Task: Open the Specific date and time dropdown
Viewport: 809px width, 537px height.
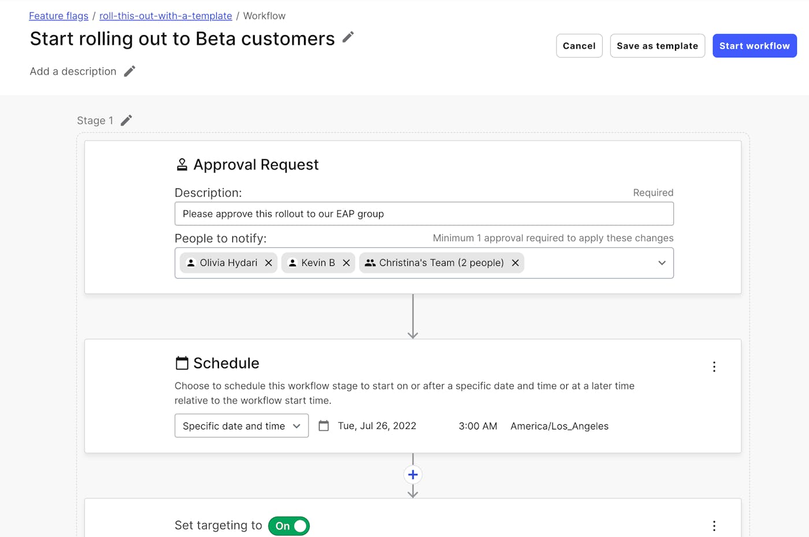Action: click(242, 426)
